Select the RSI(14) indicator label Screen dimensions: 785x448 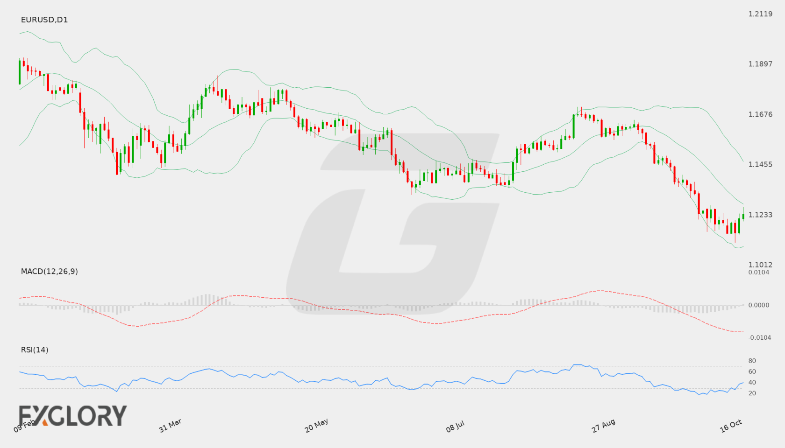35,350
